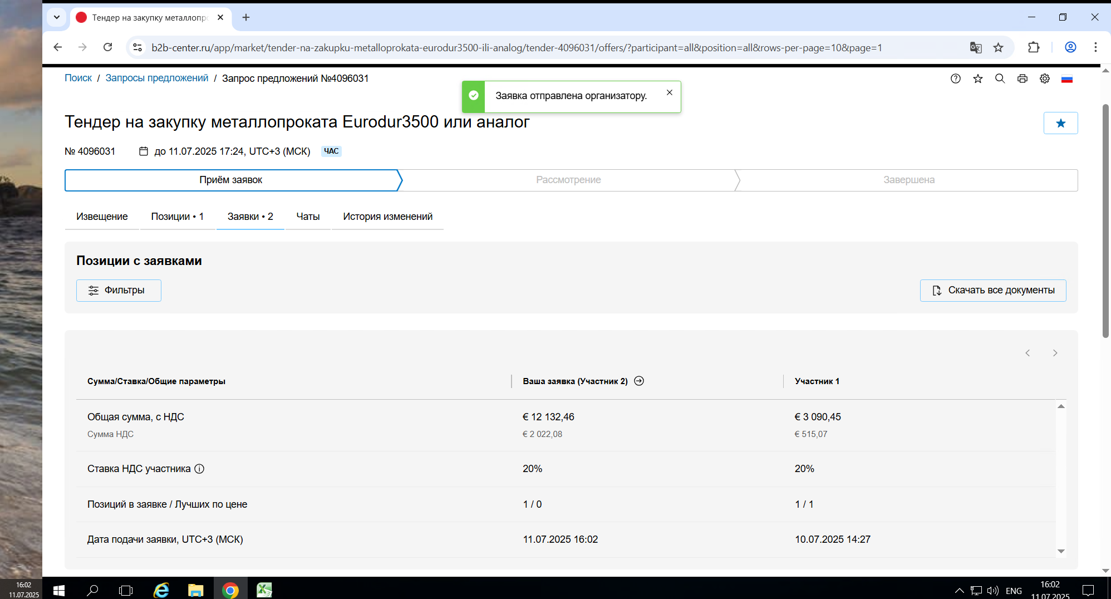This screenshot has width=1111, height=599.
Task: Open a new browser tab
Action: (x=246, y=17)
